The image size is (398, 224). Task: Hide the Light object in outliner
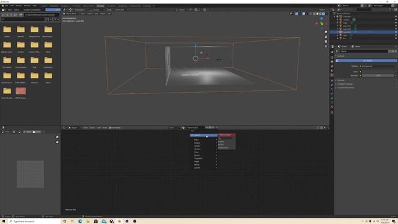coord(396,35)
